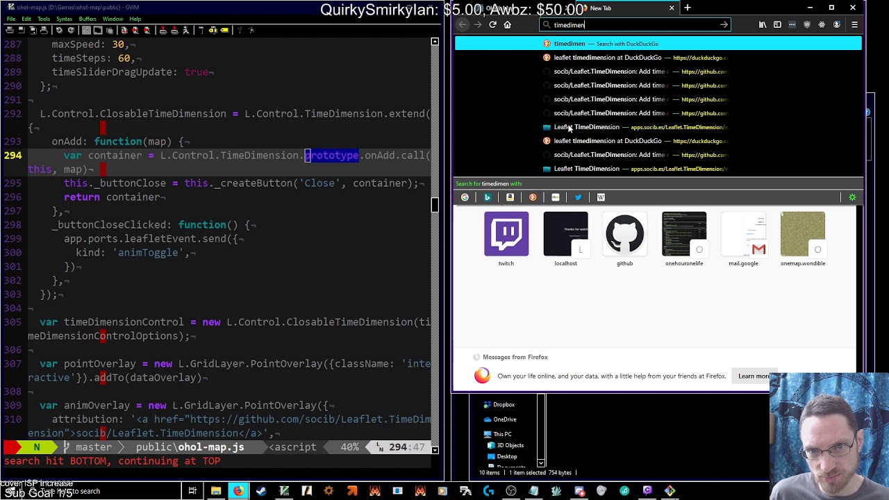Open the twitch top site tile

pyautogui.click(x=506, y=239)
